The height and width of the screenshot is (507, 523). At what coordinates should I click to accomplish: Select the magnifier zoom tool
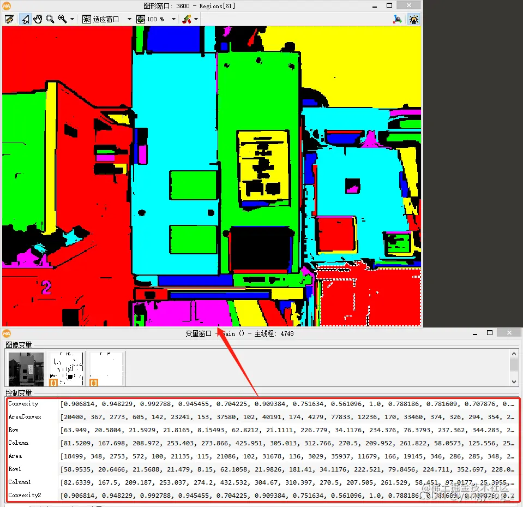[50, 19]
